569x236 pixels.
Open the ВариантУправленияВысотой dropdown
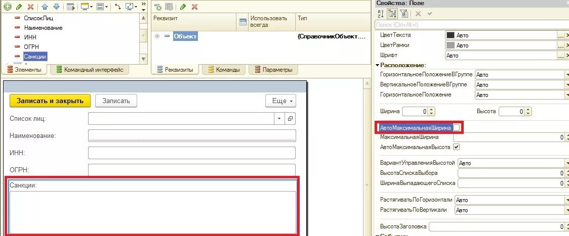pyautogui.click(x=566, y=163)
